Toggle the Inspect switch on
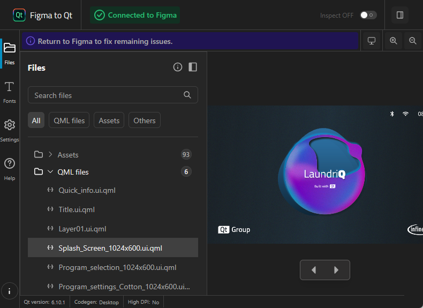The image size is (423, 308). tap(368, 15)
